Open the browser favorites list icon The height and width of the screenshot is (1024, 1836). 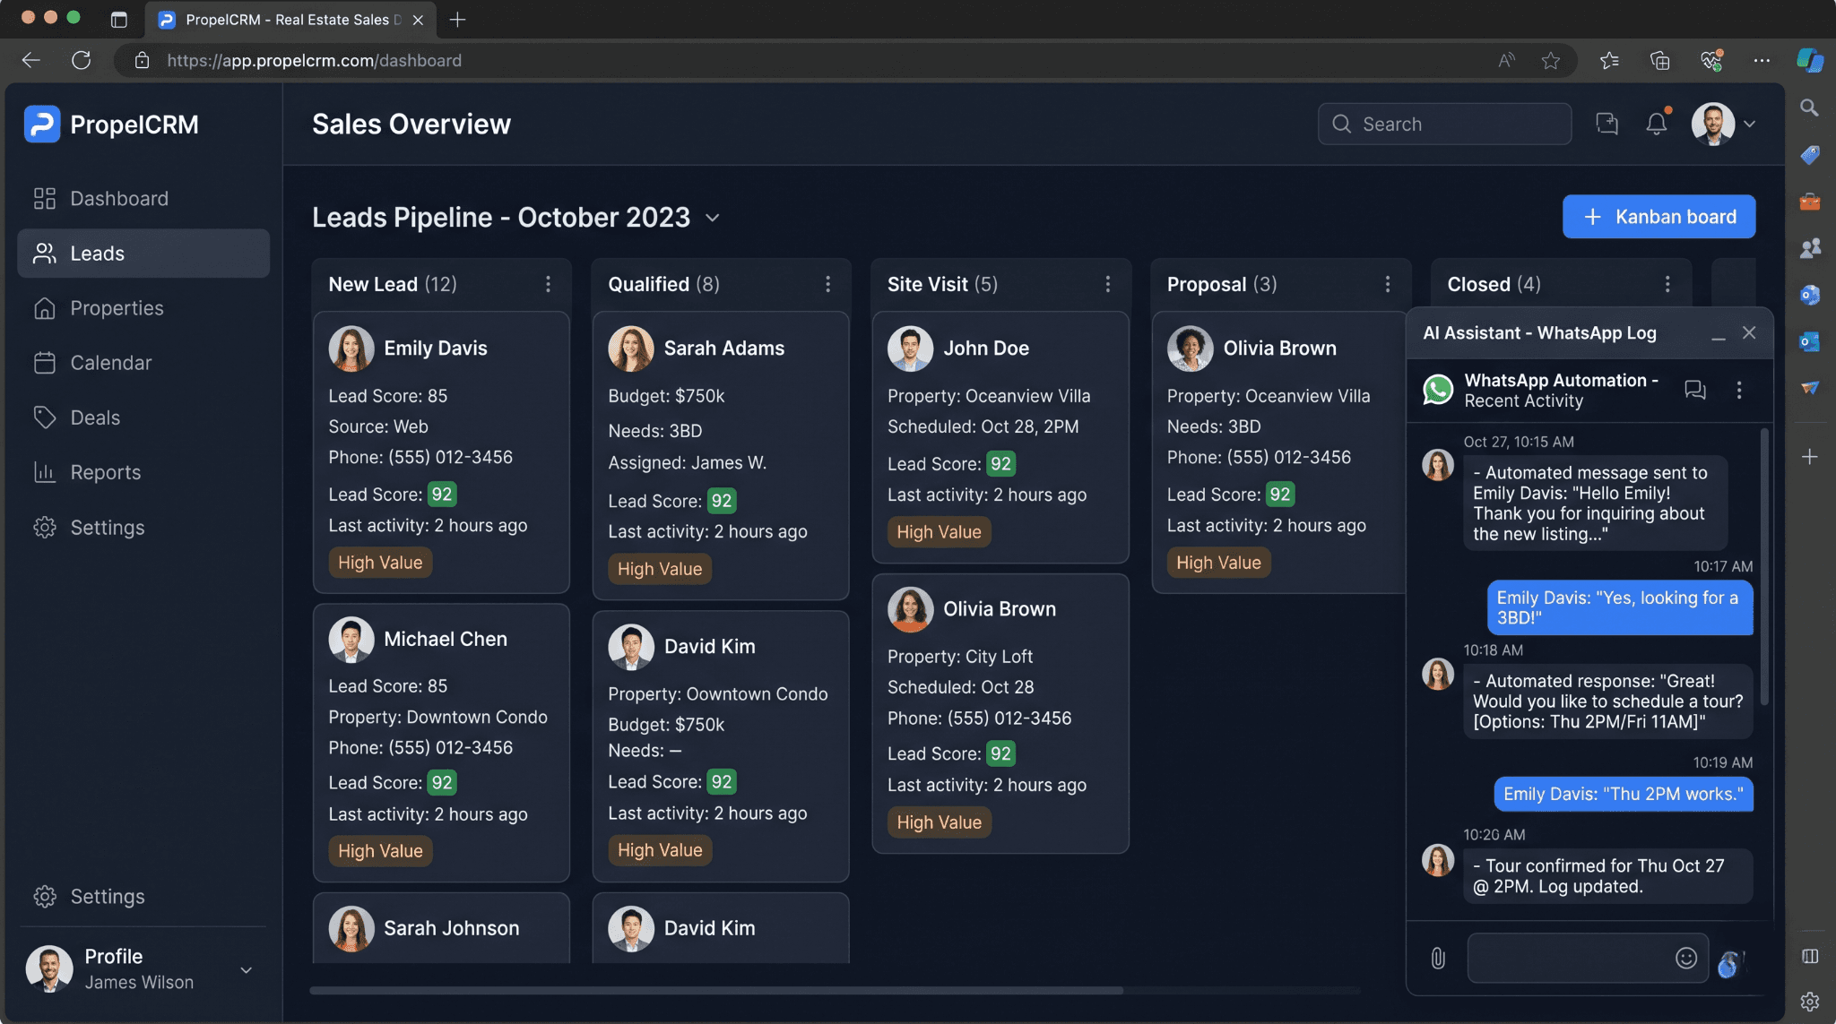click(x=1609, y=60)
